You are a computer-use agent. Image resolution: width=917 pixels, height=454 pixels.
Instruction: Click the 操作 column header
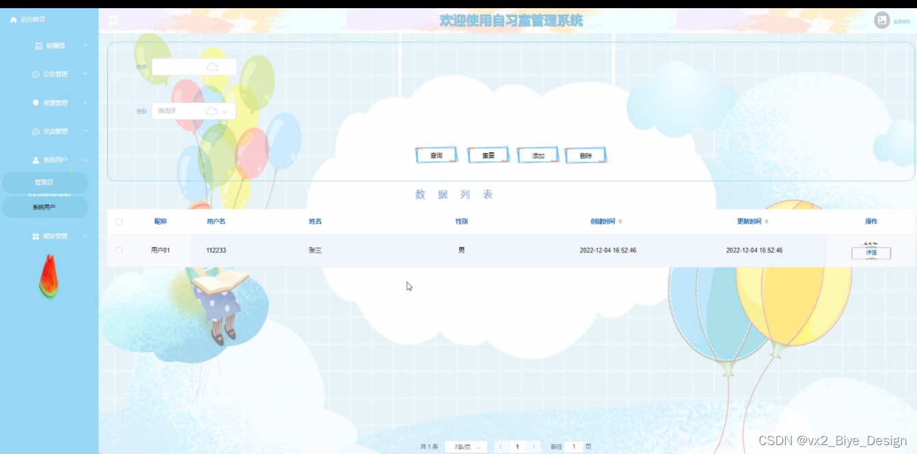[x=871, y=221]
